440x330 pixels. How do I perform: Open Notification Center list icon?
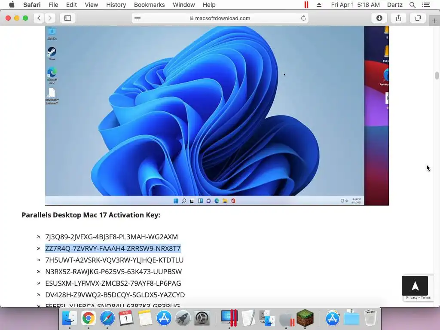click(x=426, y=5)
